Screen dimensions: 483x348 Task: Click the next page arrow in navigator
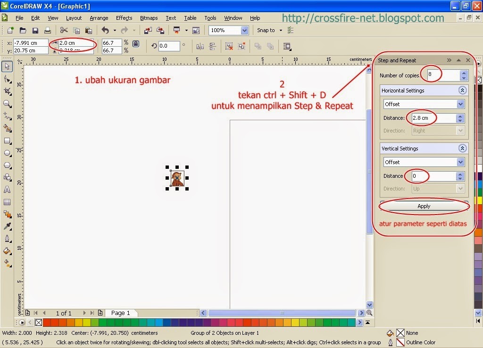click(84, 313)
